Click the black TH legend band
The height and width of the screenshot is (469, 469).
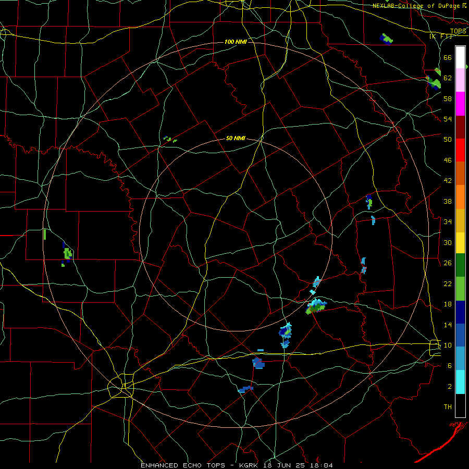click(460, 405)
